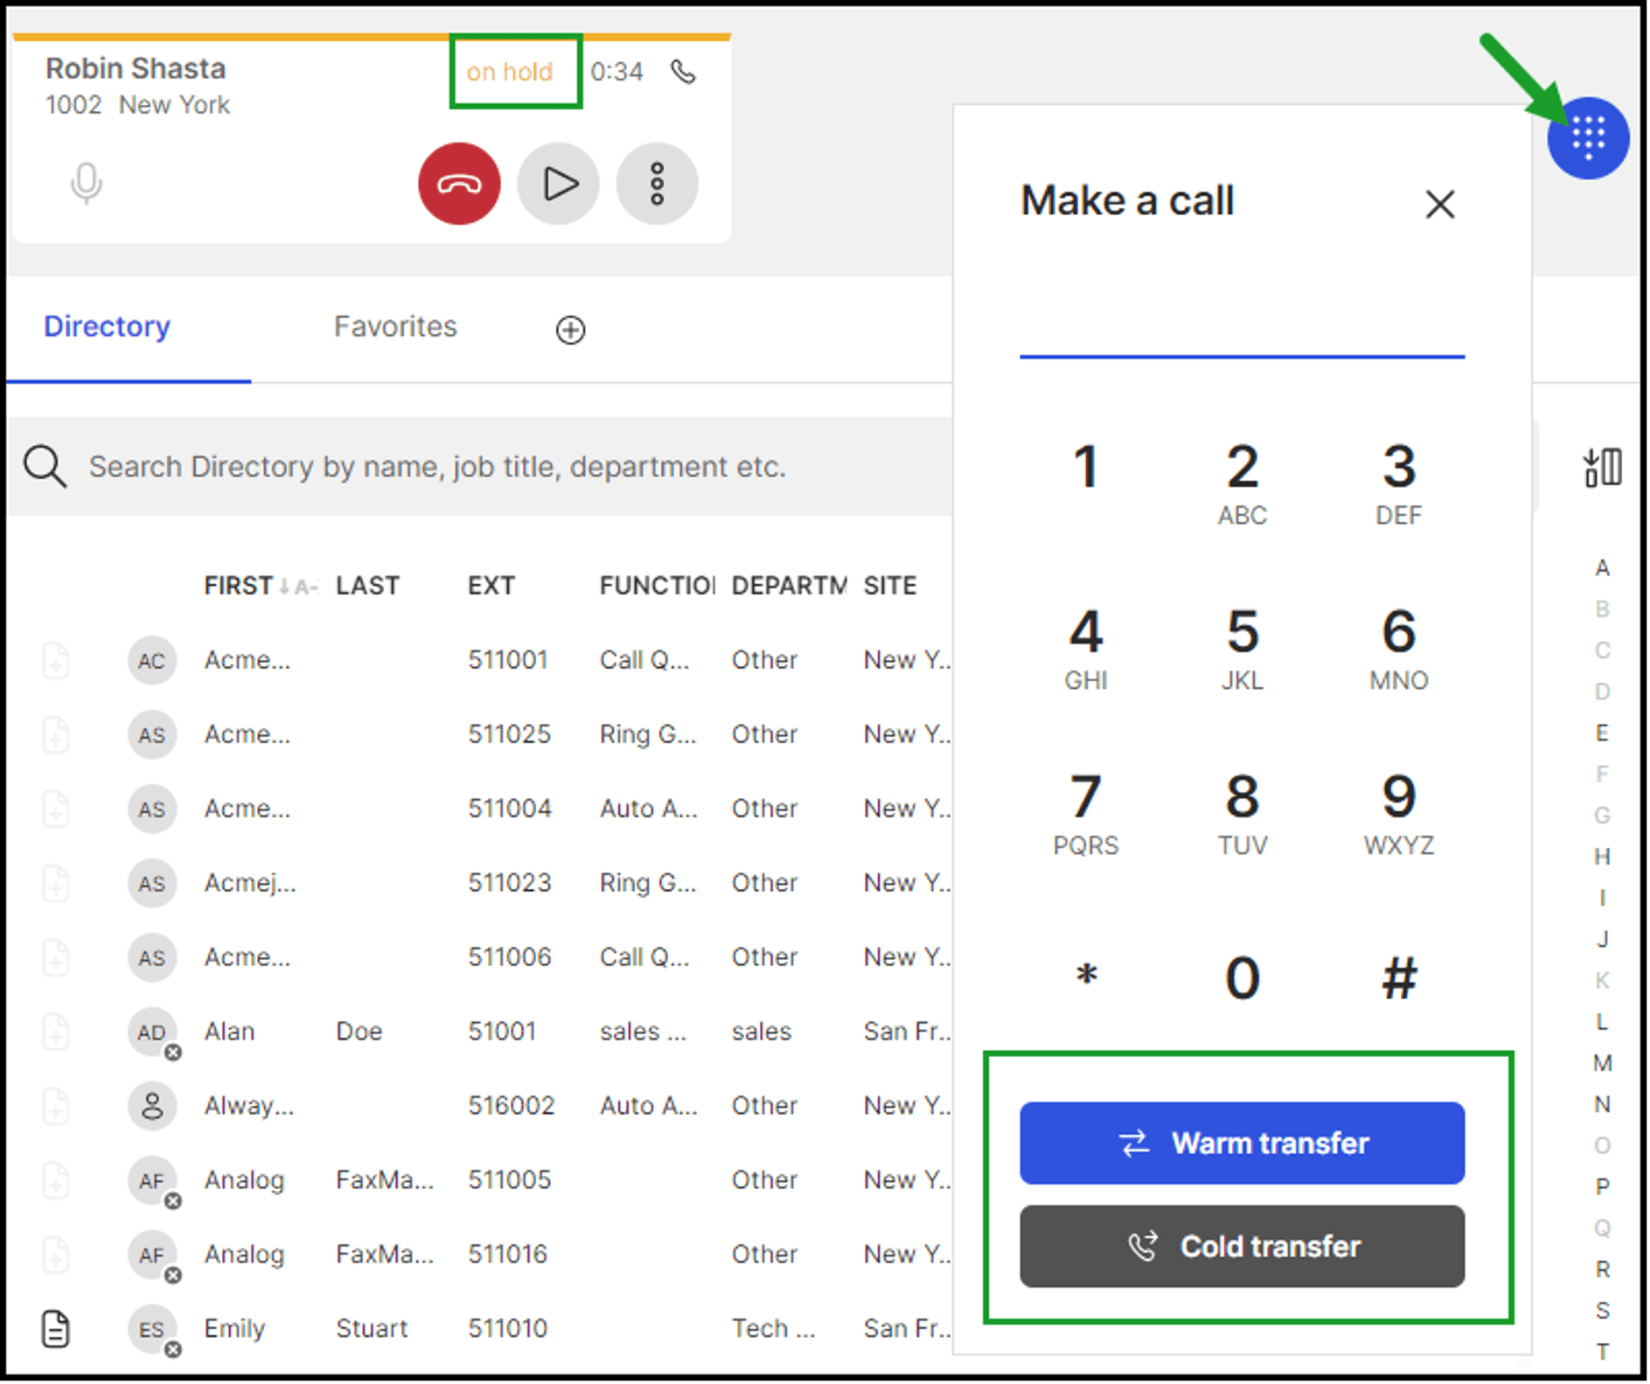Open column layout settings icon
The width and height of the screenshot is (1650, 1384).
point(1602,467)
